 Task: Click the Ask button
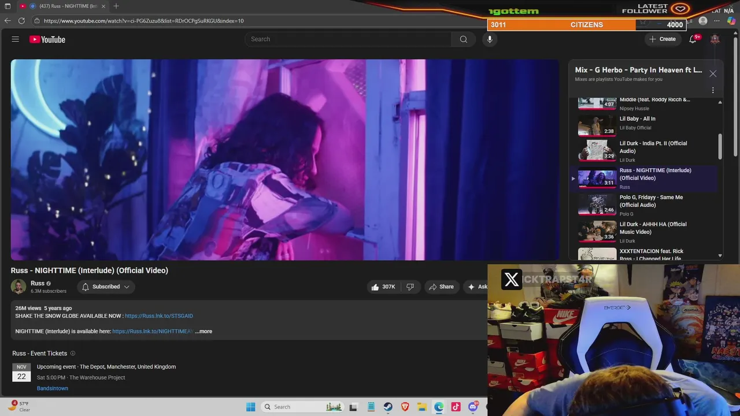click(x=476, y=287)
